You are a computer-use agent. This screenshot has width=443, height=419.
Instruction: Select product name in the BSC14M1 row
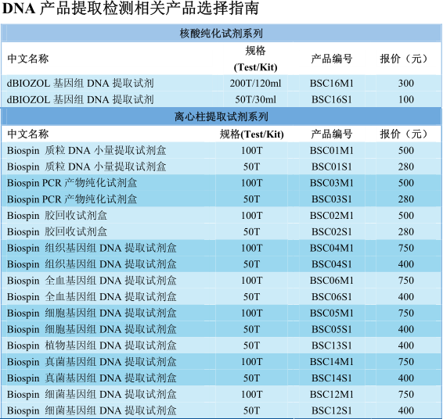point(92,362)
